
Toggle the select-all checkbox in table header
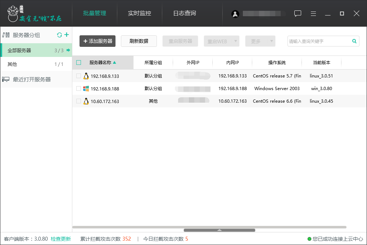pyautogui.click(x=78, y=62)
